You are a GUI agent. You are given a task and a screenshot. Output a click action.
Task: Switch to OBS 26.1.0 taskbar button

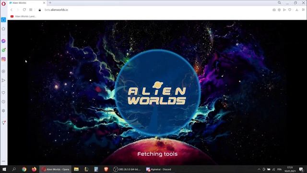[x=128, y=169]
